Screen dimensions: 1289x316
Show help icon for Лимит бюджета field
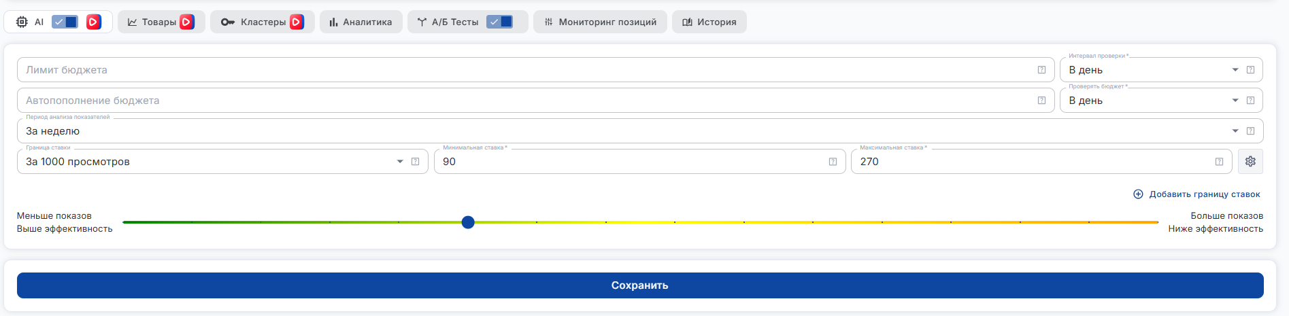coord(1041,70)
